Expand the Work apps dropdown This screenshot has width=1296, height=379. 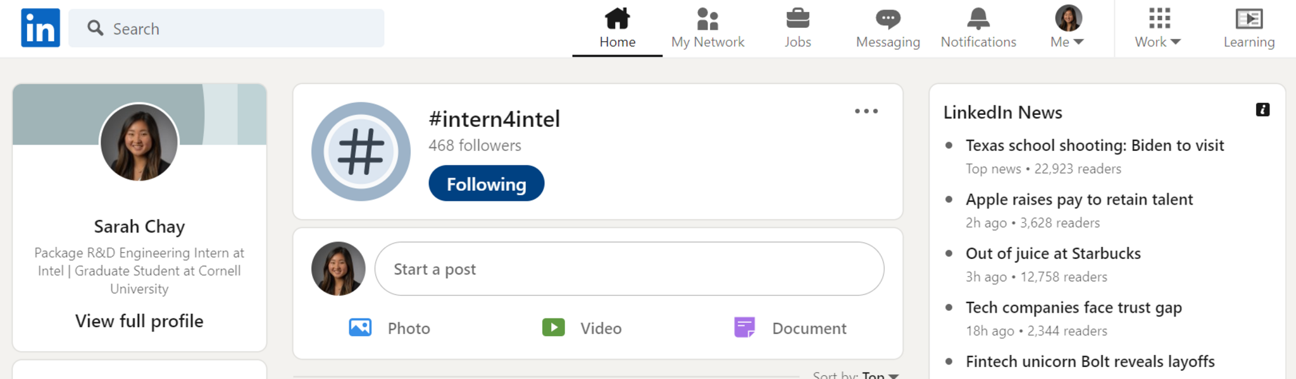(x=1158, y=42)
